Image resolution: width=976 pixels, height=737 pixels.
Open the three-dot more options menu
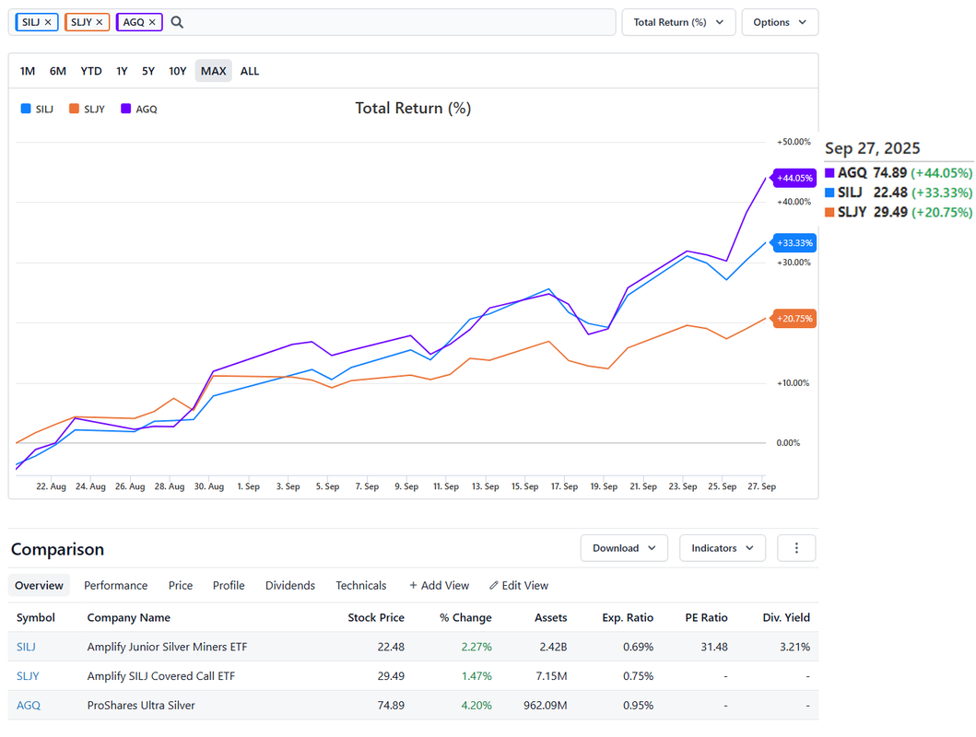(x=796, y=548)
